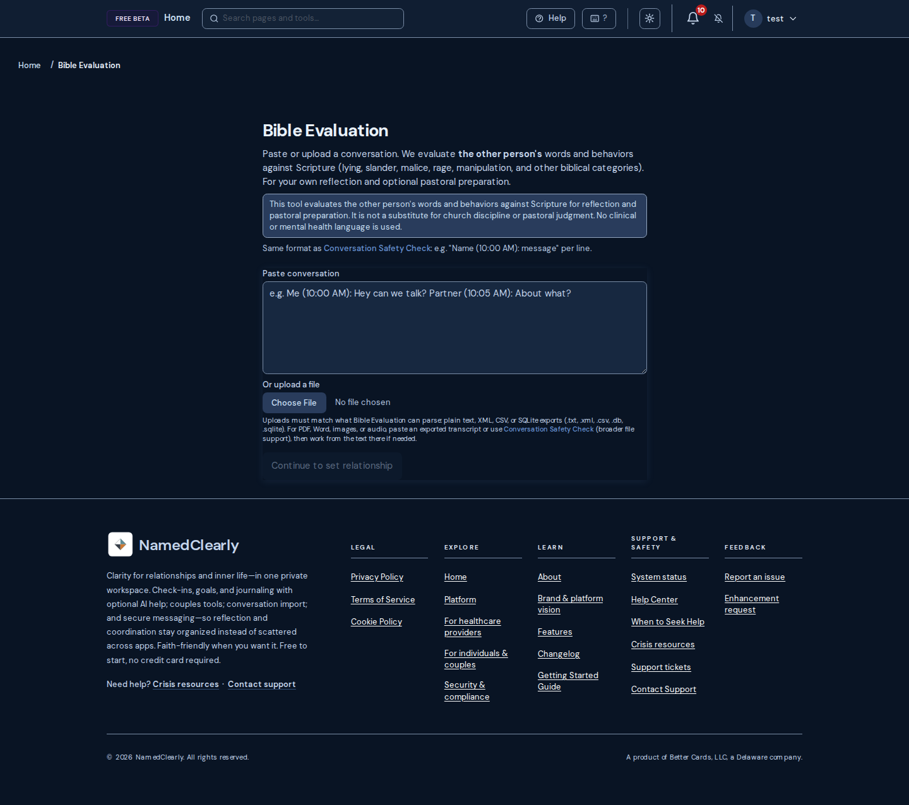Click the T user avatar
This screenshot has height=805, width=909.
(x=753, y=18)
